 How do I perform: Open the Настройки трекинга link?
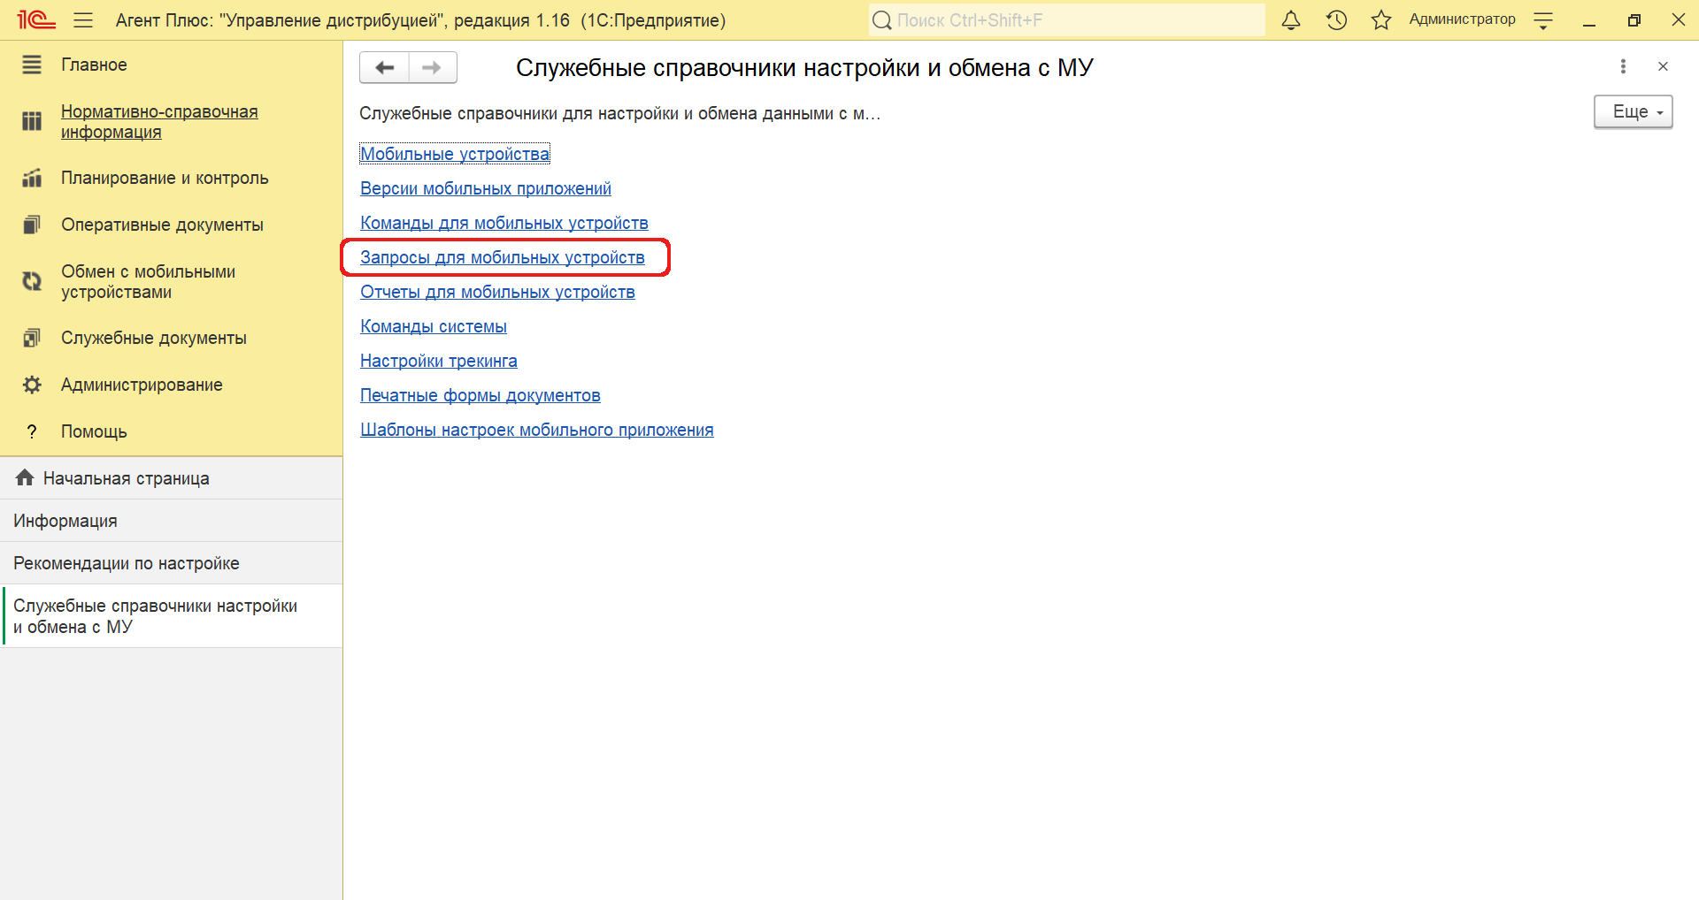(x=438, y=361)
